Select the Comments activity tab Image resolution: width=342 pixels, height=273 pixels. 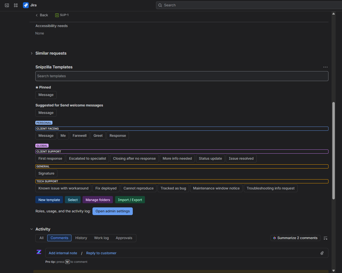59,238
